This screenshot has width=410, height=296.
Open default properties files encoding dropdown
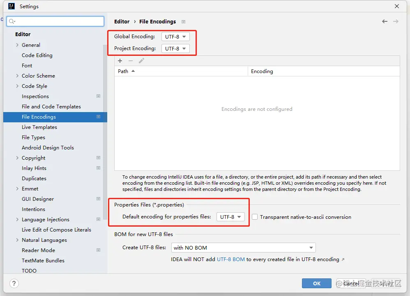(x=230, y=217)
